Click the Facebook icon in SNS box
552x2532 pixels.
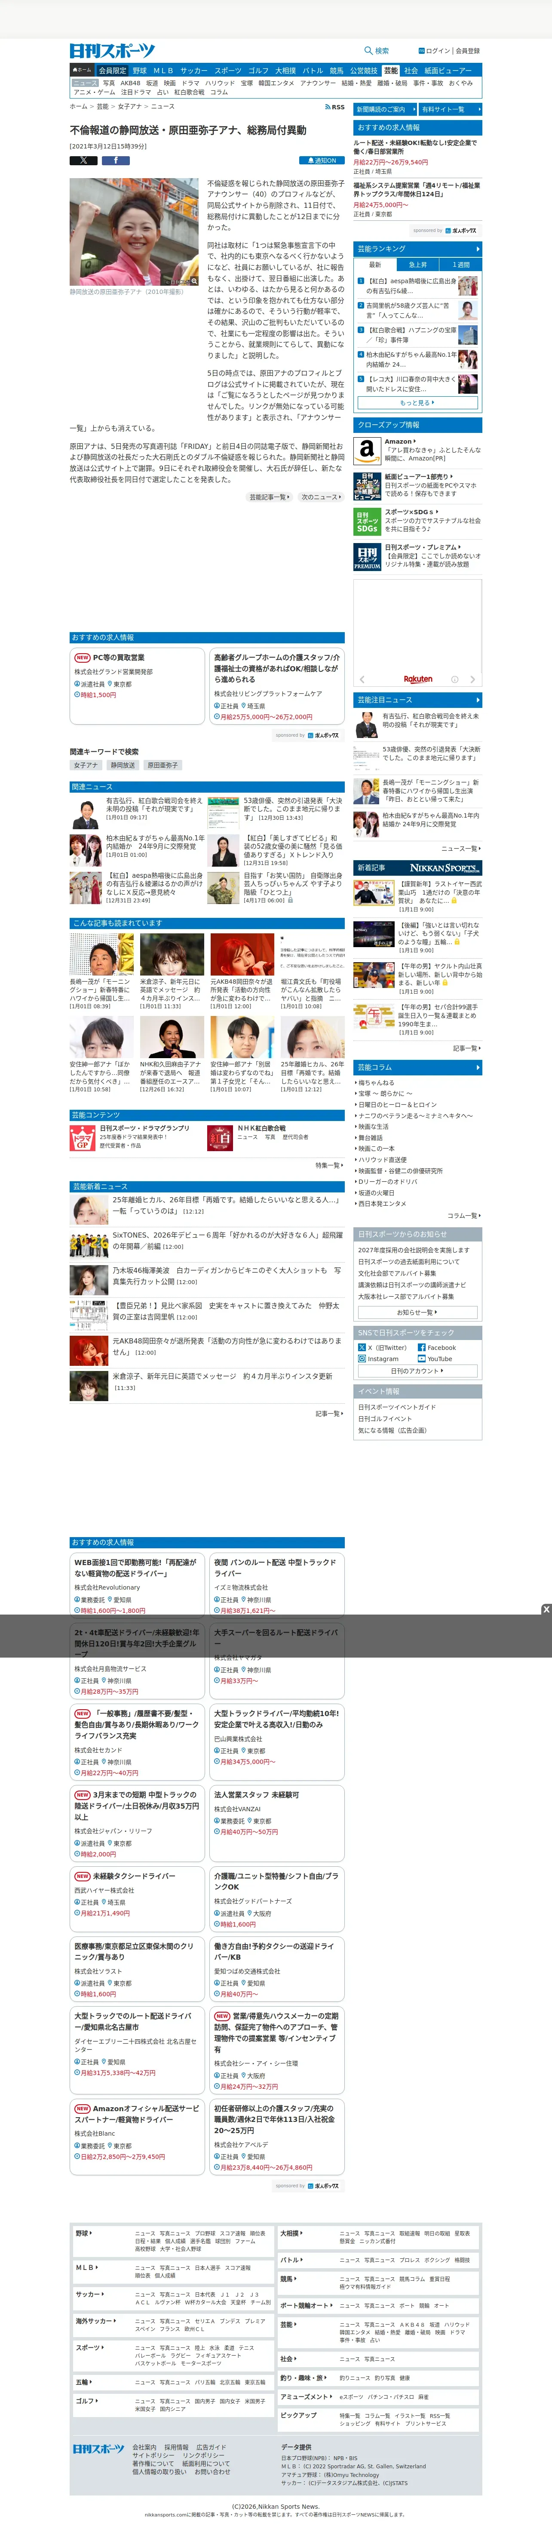coord(421,1348)
